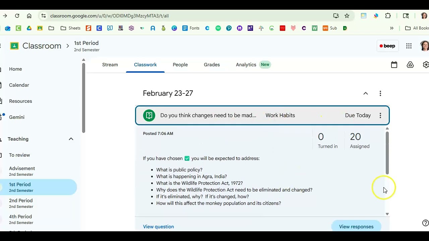Collapse the February 23-27 topic
The height and width of the screenshot is (241, 429).
pos(366,93)
